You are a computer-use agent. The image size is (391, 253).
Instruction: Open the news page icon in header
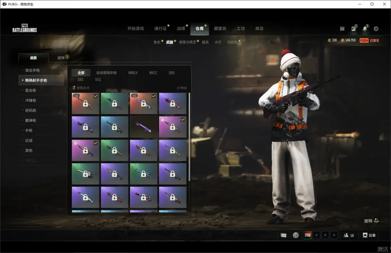coord(354,29)
